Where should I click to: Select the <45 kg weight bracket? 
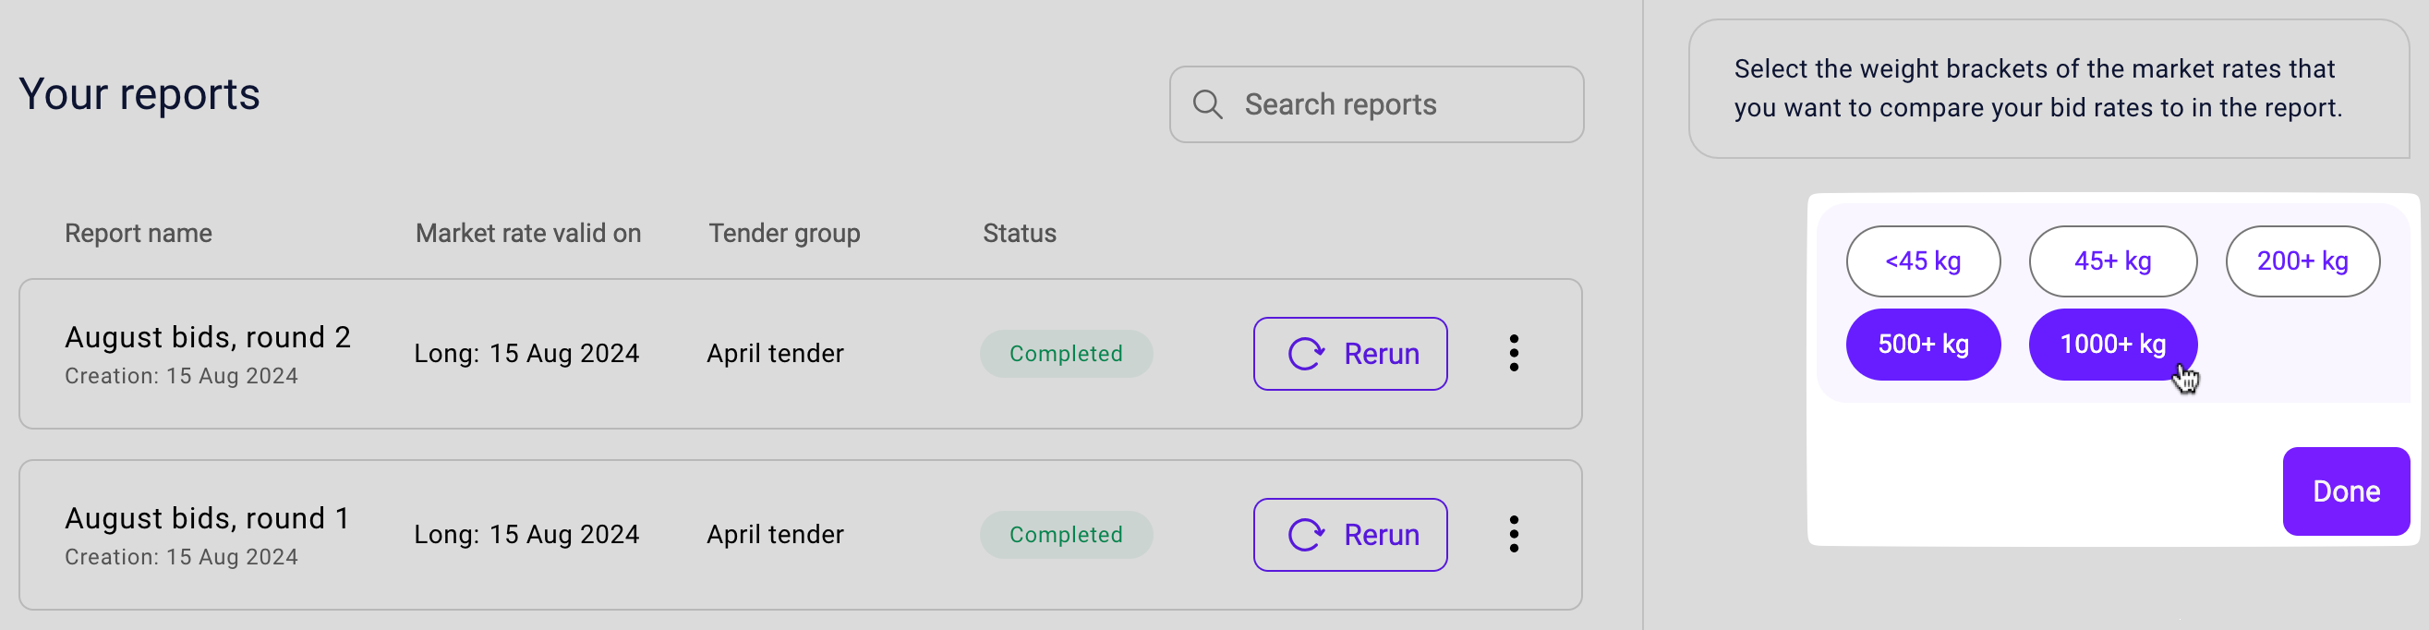tap(1923, 261)
